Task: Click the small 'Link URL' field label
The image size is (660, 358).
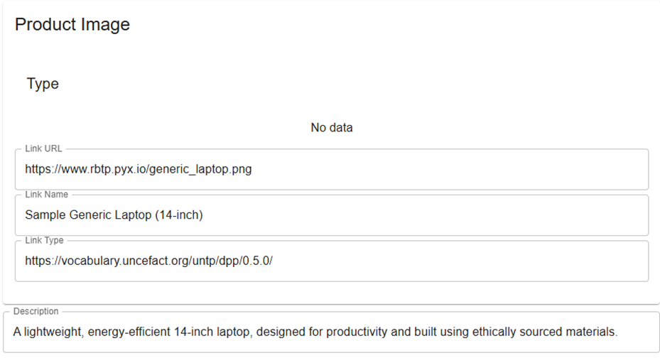Action: coord(43,148)
